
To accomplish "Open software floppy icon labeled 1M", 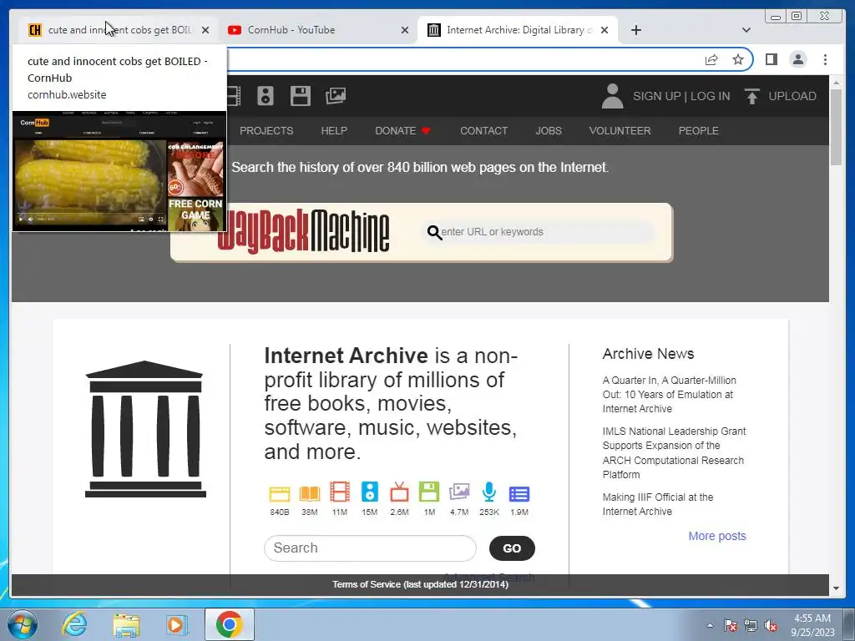I will pyautogui.click(x=429, y=492).
